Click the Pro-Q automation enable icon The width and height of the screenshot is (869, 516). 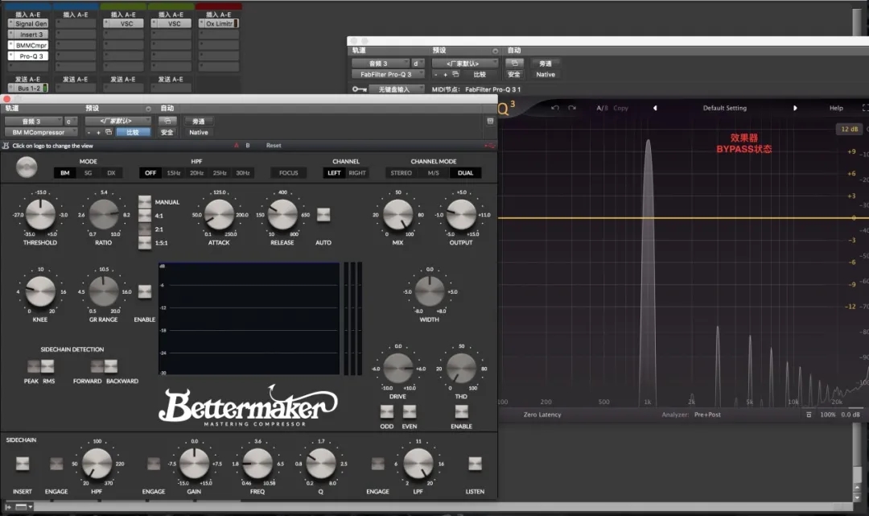[514, 63]
